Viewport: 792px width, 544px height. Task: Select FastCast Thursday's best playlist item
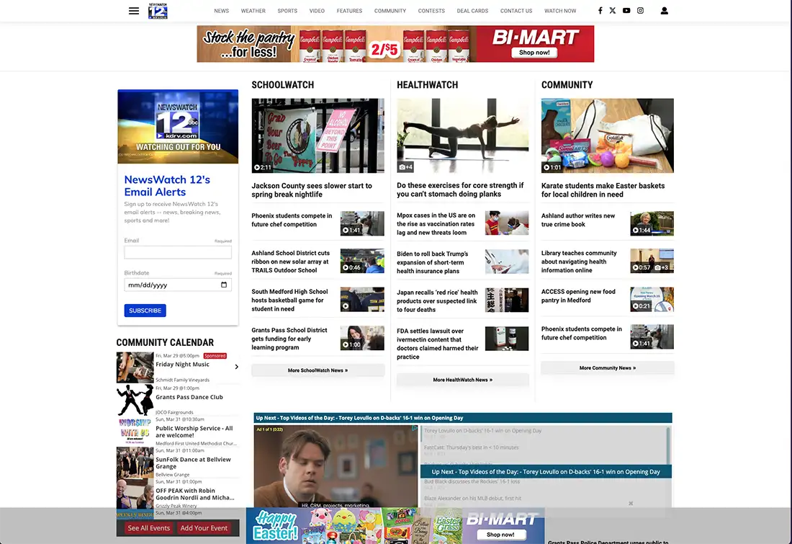[x=472, y=447]
